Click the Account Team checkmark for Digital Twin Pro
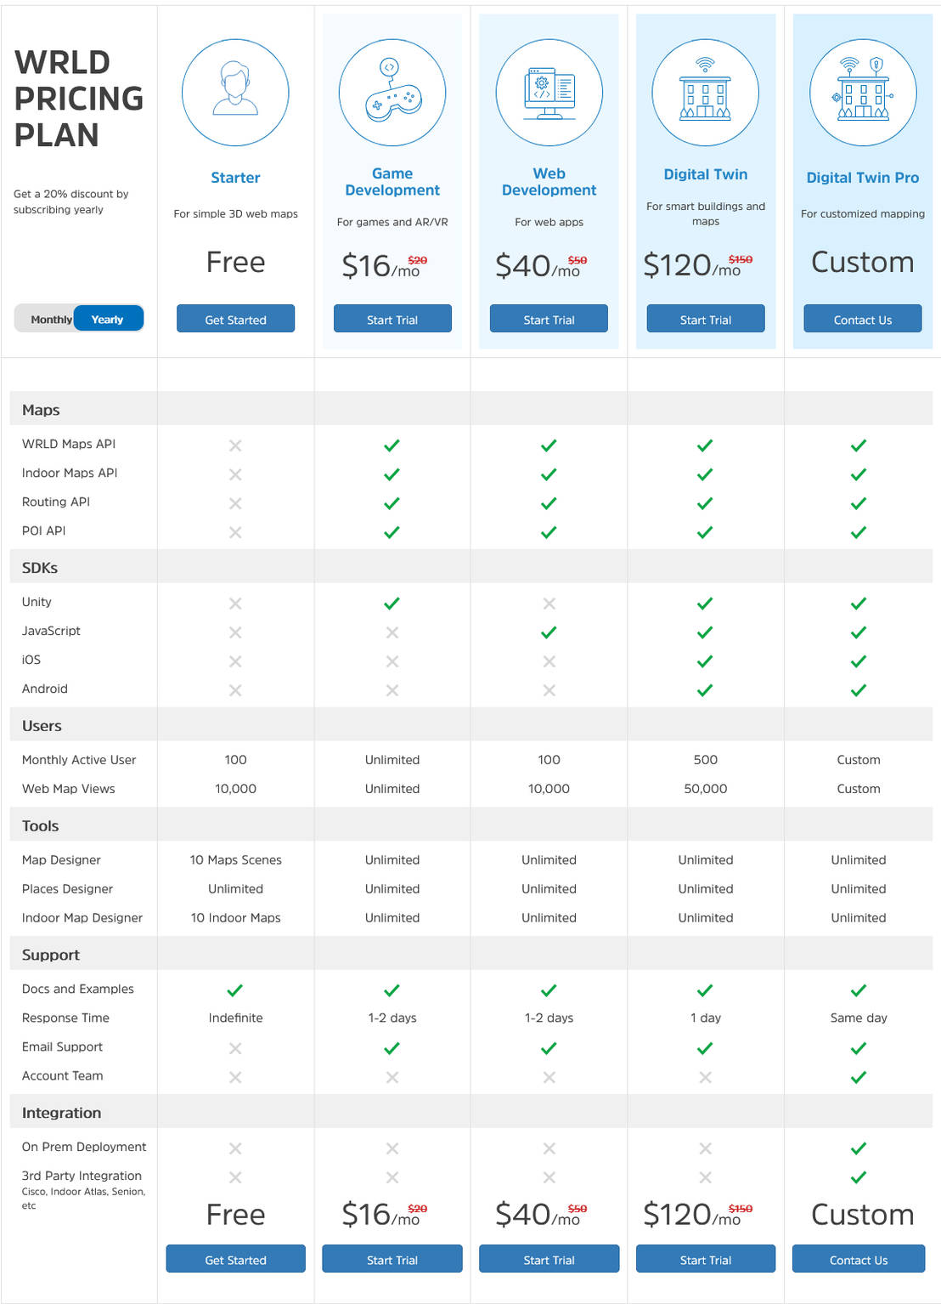This screenshot has height=1304, width=941. 859,1077
